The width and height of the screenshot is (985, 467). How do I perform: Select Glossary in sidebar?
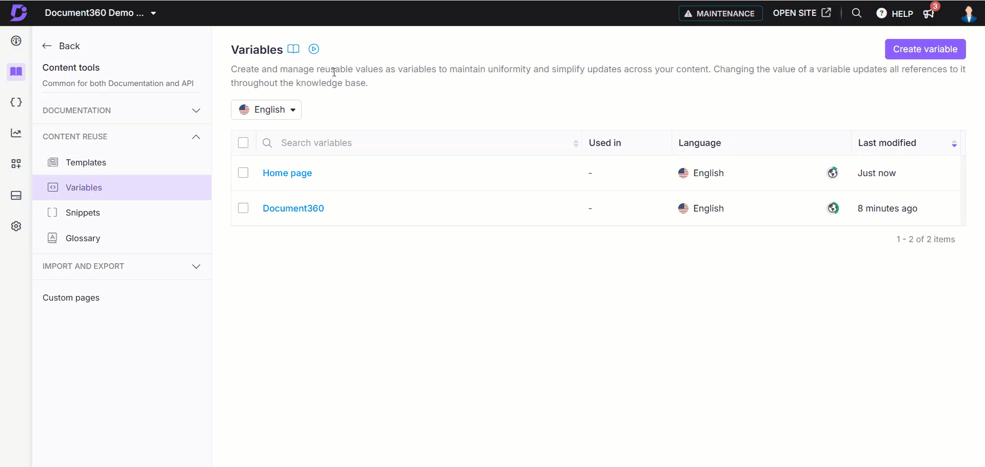[122, 238]
